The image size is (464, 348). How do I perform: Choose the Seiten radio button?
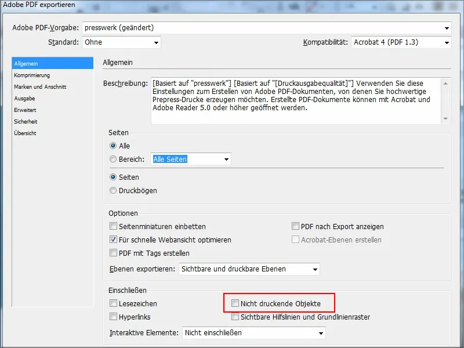pyautogui.click(x=113, y=177)
